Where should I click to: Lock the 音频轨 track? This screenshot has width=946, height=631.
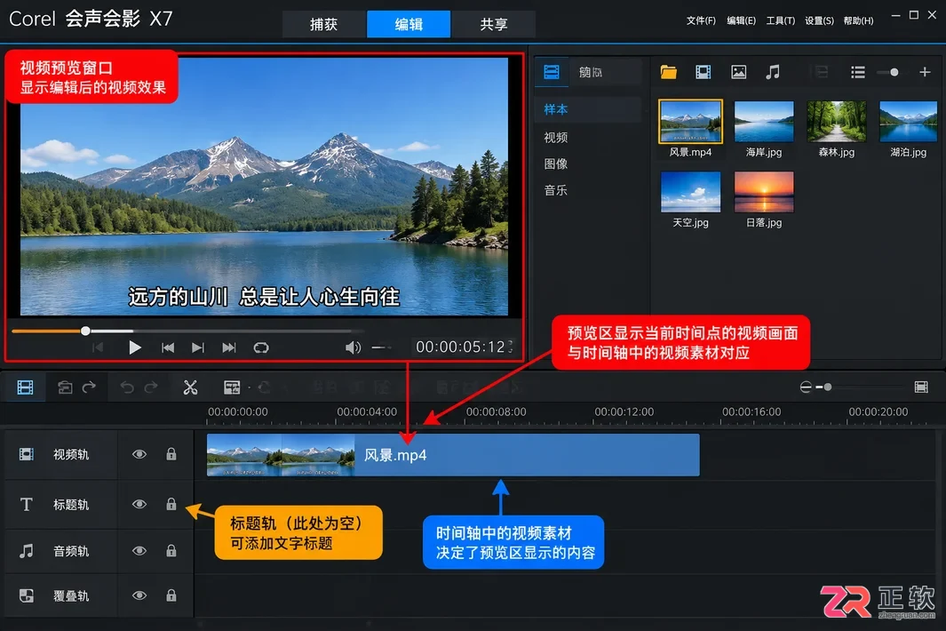coord(171,551)
